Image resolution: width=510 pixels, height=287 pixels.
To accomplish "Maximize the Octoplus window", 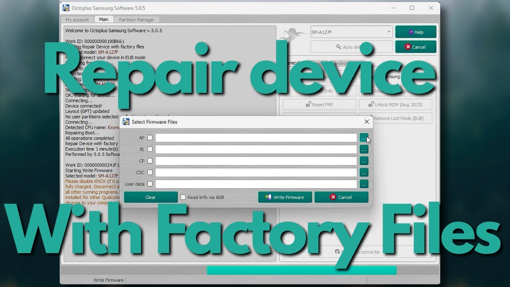I will (412, 8).
